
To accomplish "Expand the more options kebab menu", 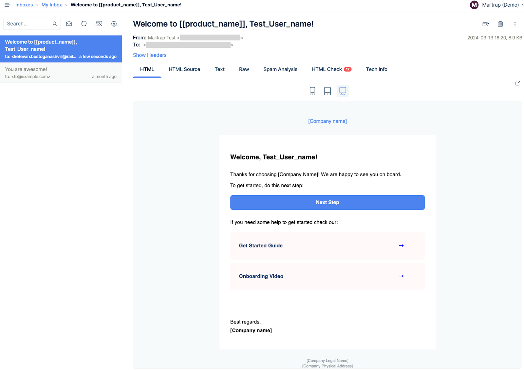I will (x=515, y=24).
